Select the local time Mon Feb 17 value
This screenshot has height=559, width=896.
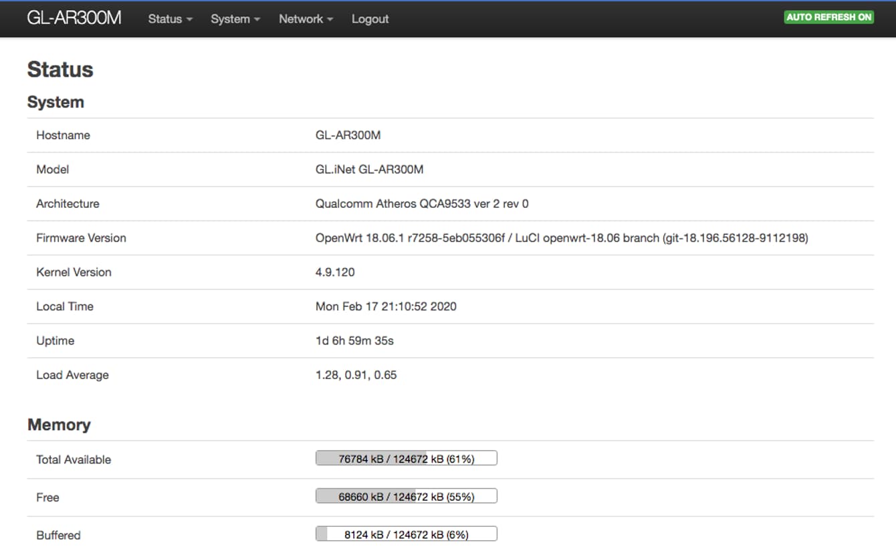386,306
